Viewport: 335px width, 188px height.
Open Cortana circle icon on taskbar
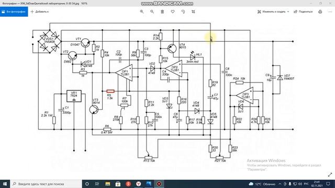coord(87,184)
